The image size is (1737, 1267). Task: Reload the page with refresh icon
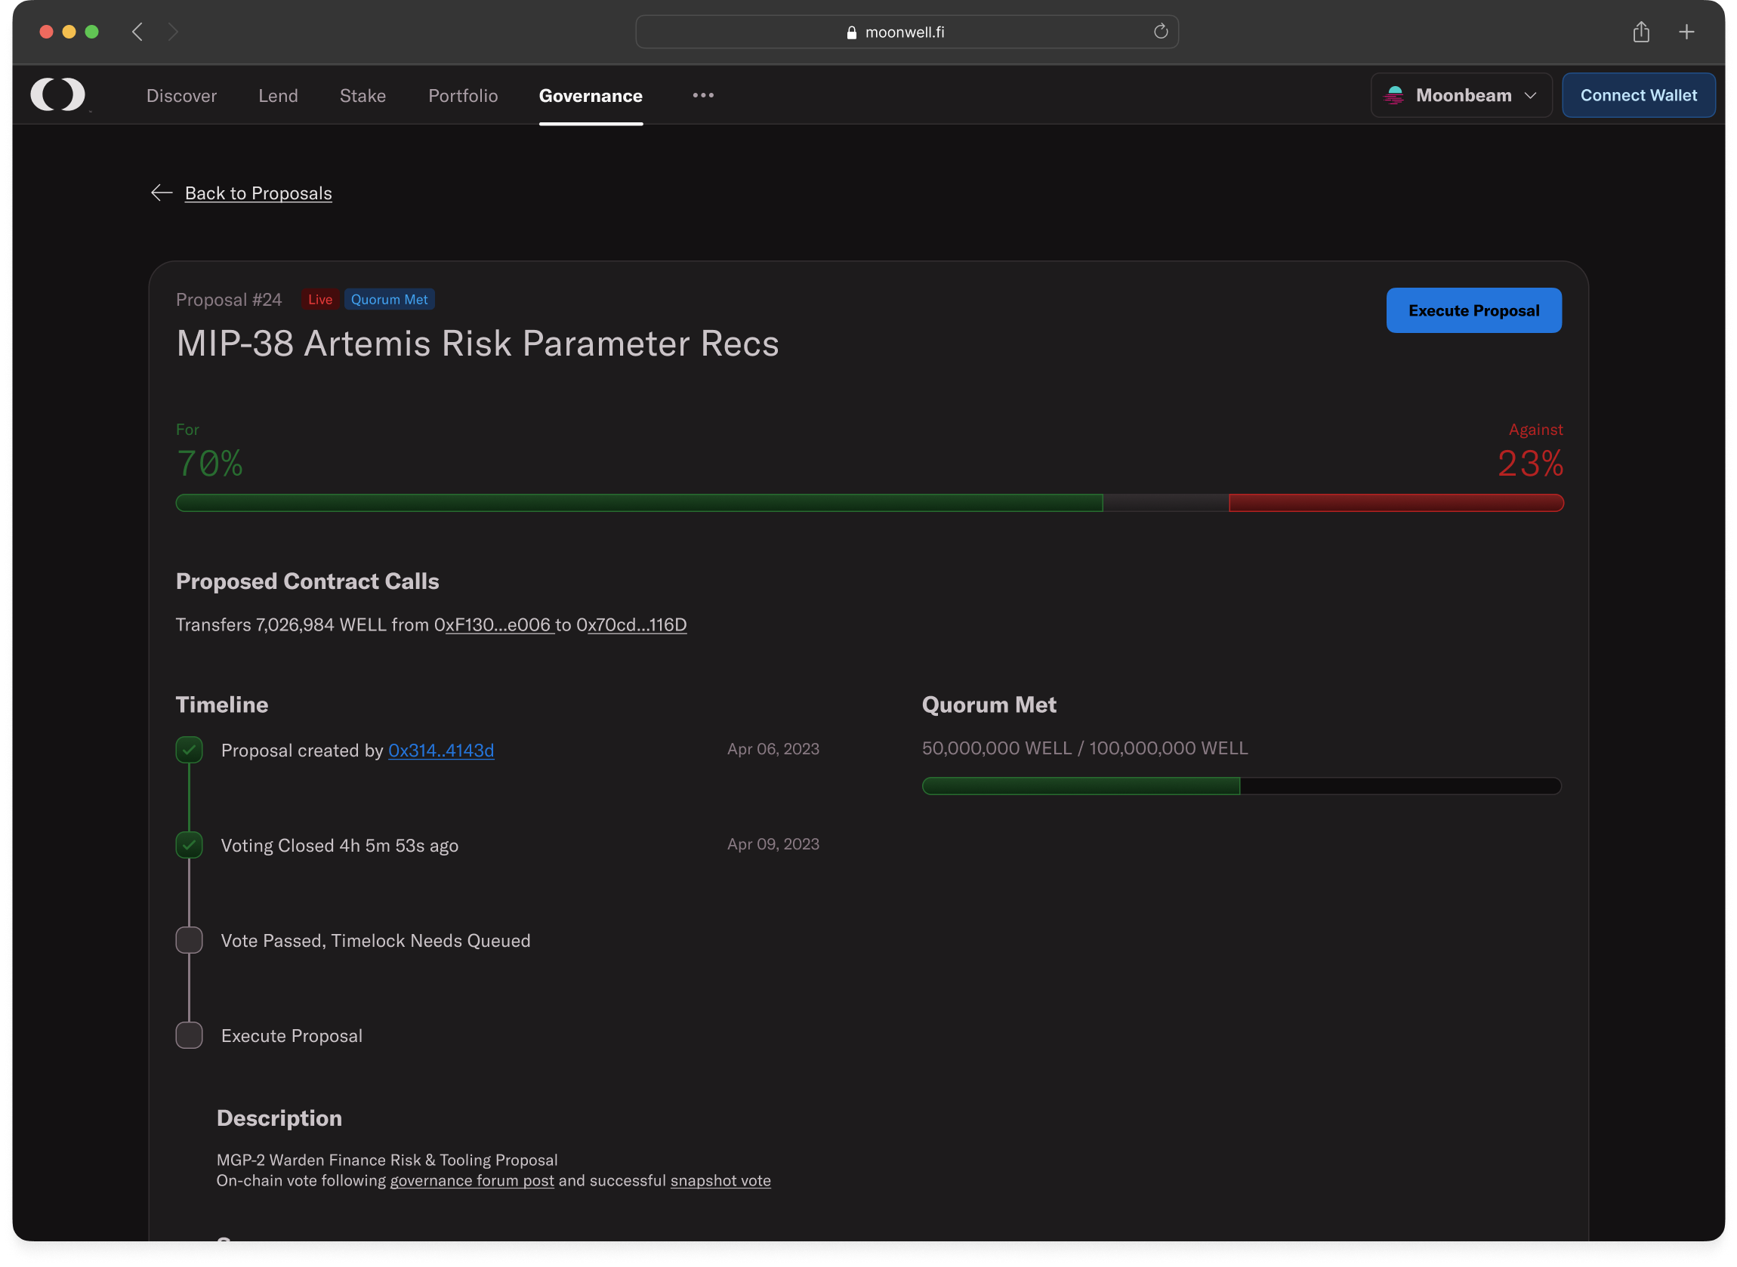[x=1160, y=32]
